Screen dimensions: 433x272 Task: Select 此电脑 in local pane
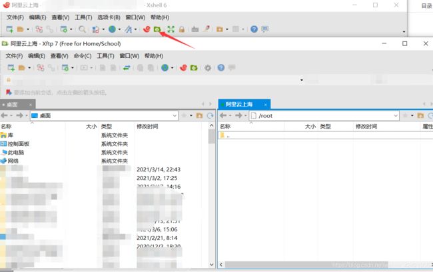[x=16, y=152]
